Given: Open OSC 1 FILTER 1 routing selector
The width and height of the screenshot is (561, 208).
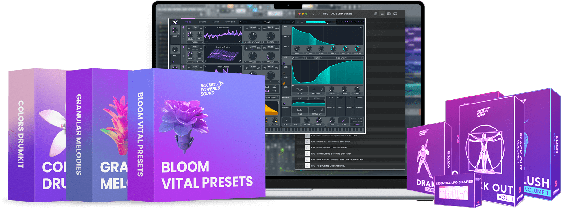Looking at the screenshot, I should click(195, 42).
